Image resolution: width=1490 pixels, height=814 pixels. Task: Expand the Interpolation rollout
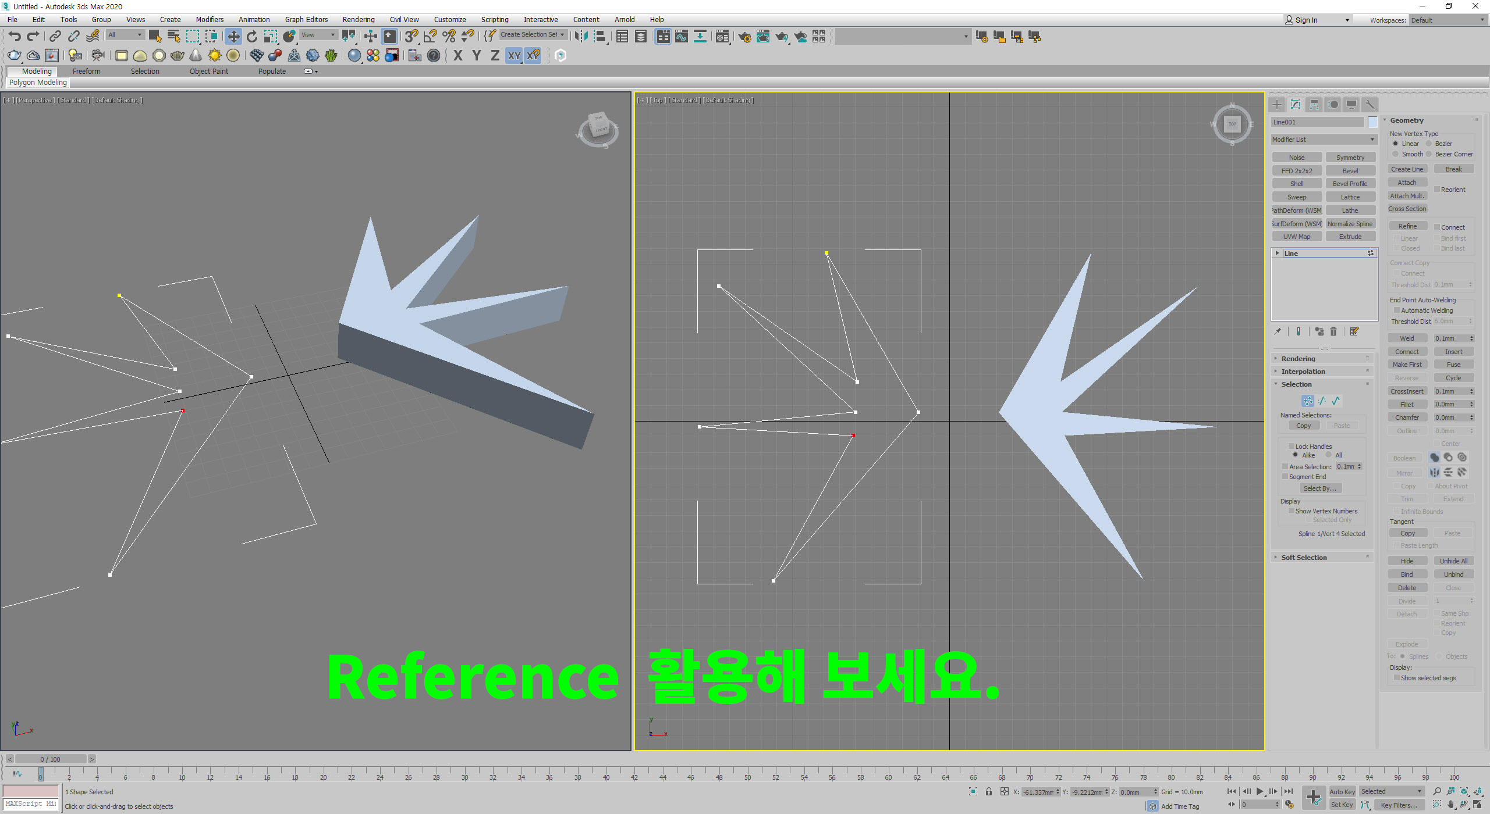coord(1303,372)
